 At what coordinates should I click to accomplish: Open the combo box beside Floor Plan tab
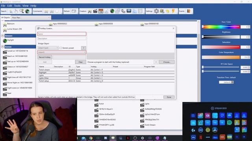[x=36, y=18]
